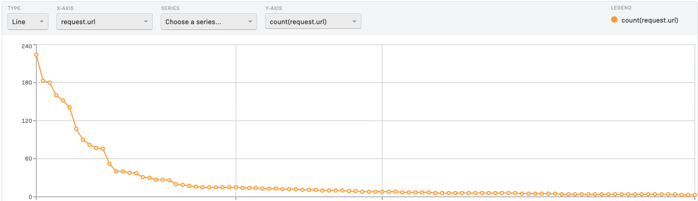Open the chart Type dropdown set to Line

tap(28, 22)
